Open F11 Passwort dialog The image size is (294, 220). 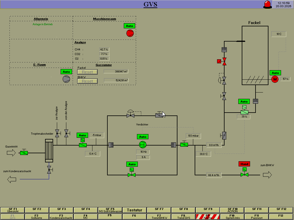[x=256, y=217]
